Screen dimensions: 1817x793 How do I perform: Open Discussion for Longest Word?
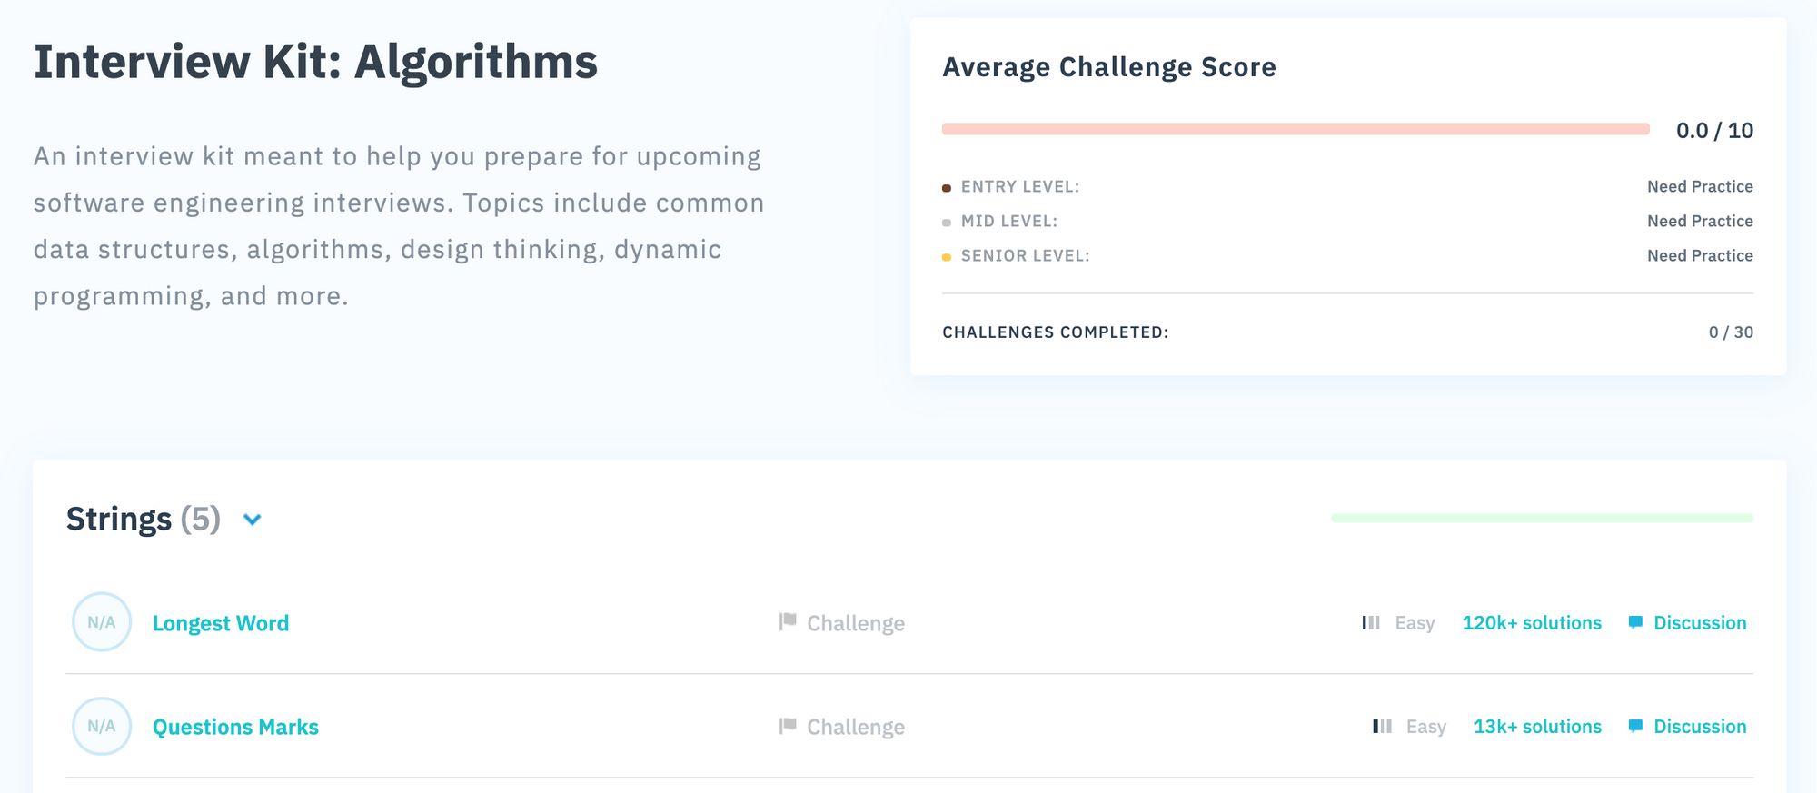[1700, 623]
